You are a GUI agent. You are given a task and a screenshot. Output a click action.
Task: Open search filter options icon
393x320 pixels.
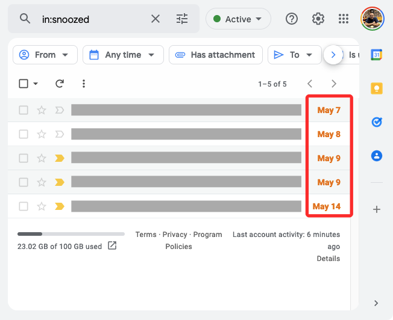(x=182, y=19)
